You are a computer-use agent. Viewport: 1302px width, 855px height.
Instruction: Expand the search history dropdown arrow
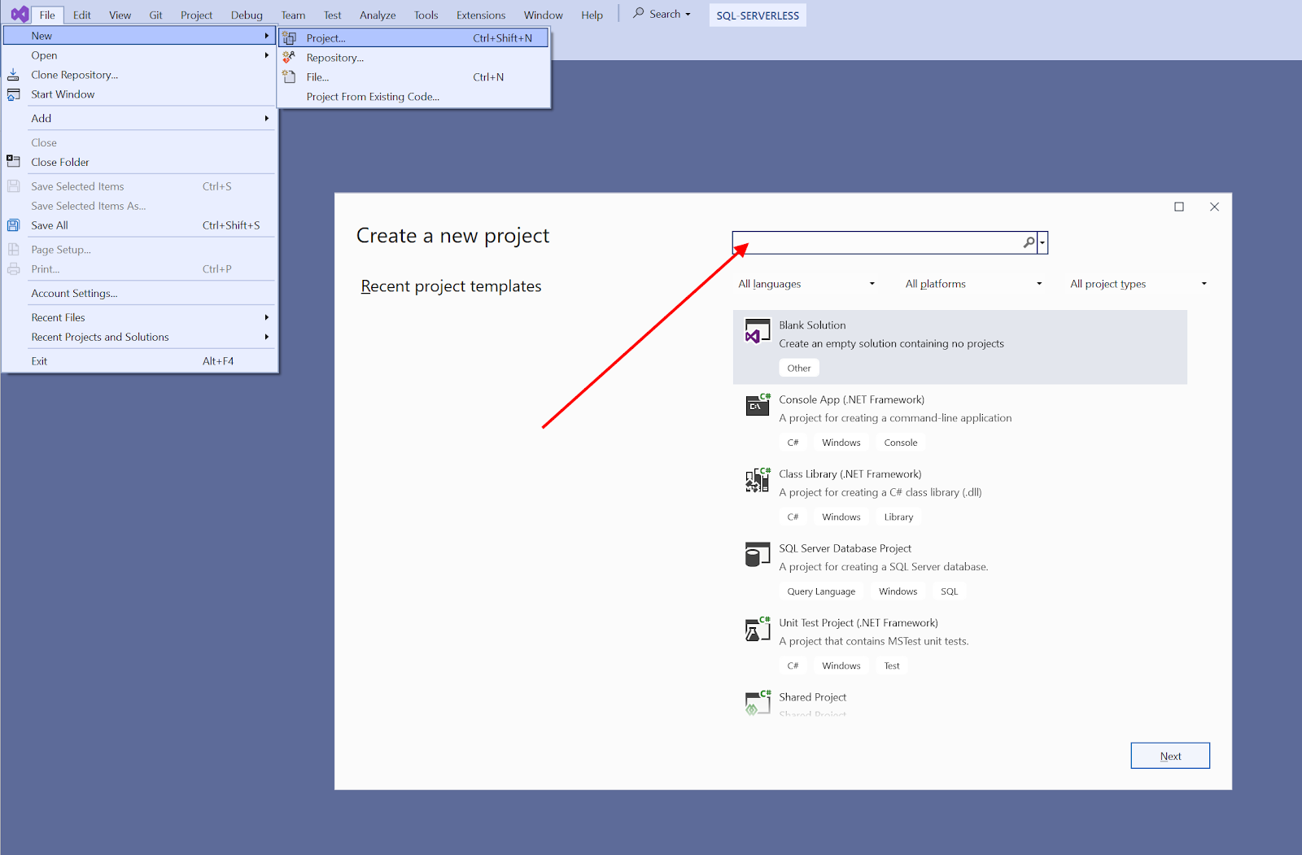click(1042, 242)
